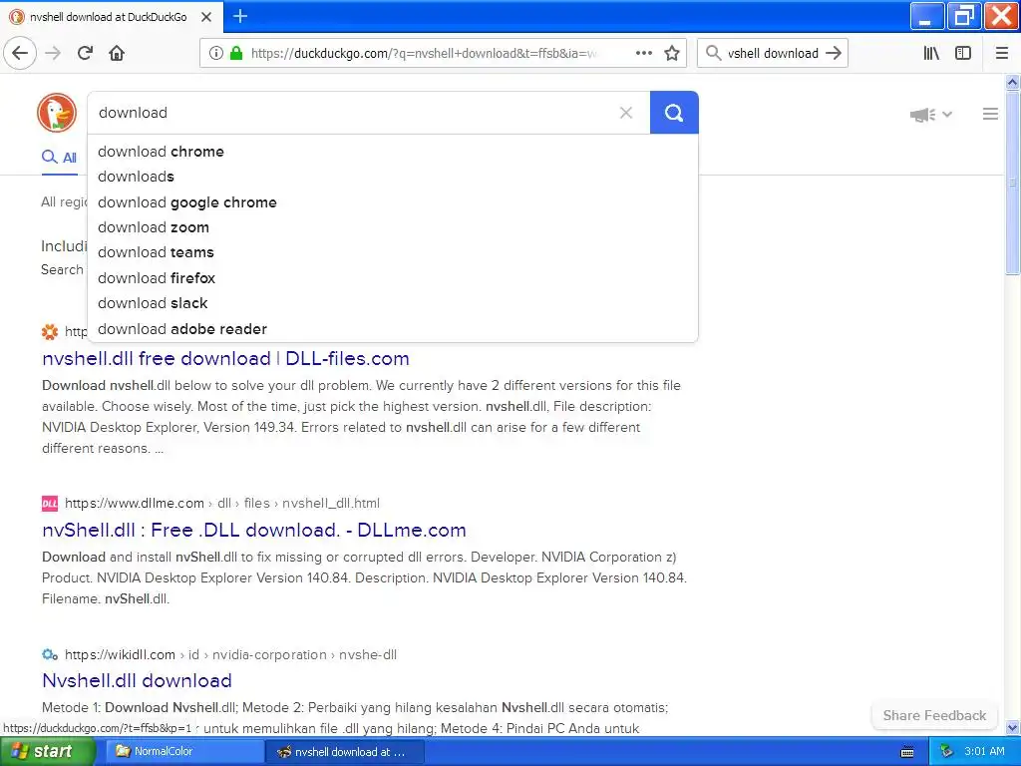Choose suggestion download firefox

click(x=393, y=278)
